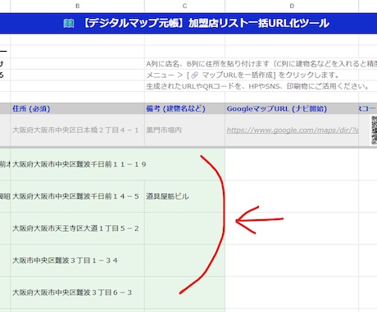Screen dimensions: 377x312
Task: Click the instruction text メニュー > マップURLを一括作成
Action: click(243, 75)
